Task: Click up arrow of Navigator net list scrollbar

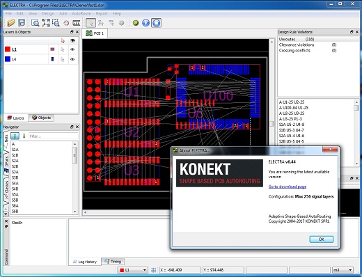Action: [x=74, y=144]
